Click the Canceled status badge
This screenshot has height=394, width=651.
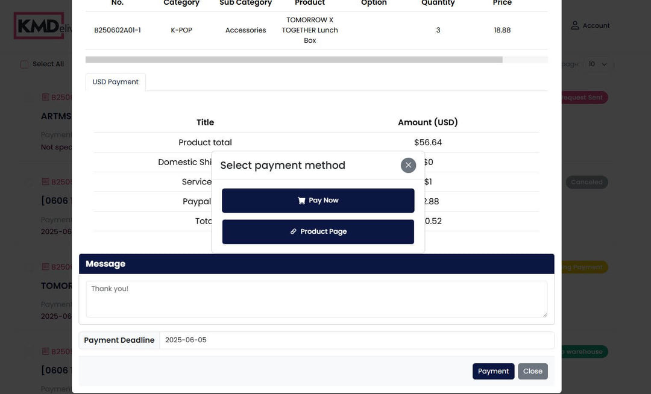tap(587, 182)
